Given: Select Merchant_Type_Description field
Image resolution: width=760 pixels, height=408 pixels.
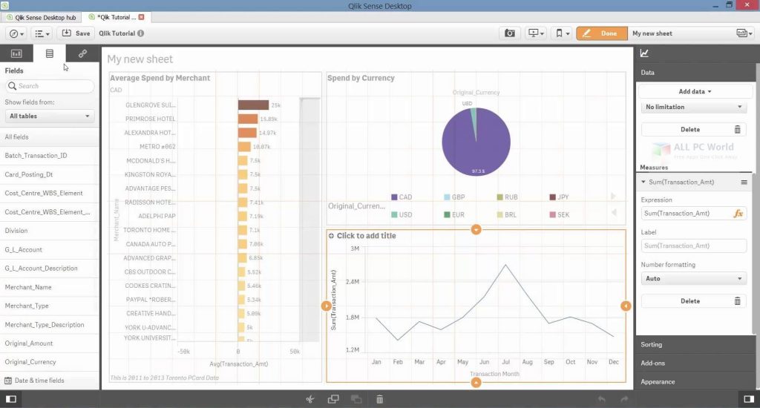Looking at the screenshot, I should [50, 325].
